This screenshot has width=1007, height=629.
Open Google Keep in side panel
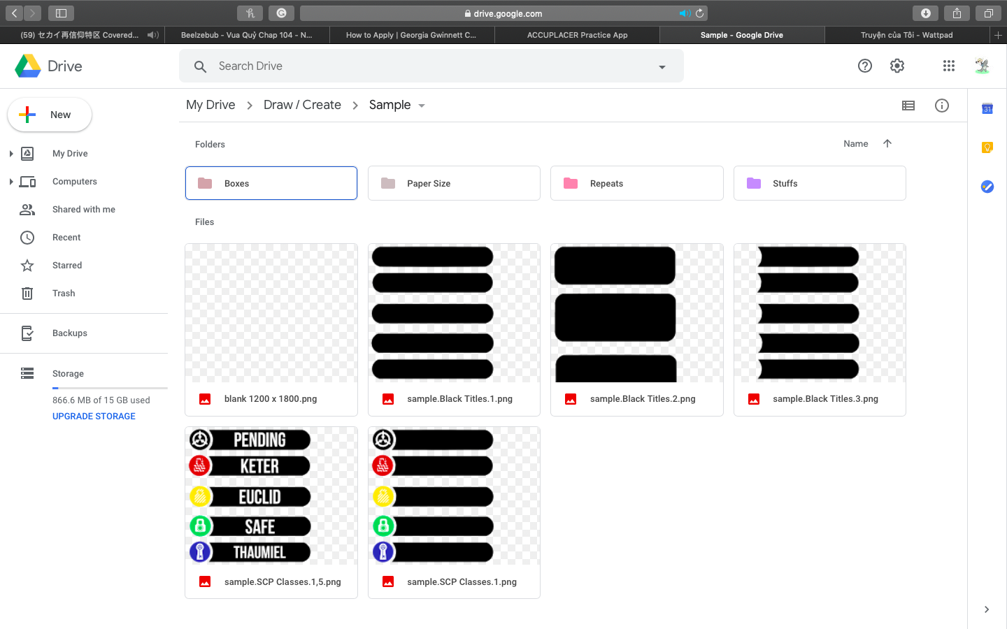pyautogui.click(x=987, y=147)
